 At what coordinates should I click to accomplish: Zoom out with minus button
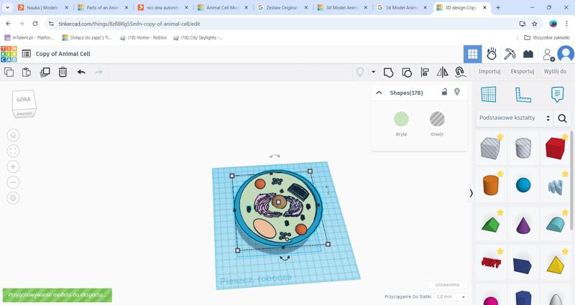pos(13,182)
